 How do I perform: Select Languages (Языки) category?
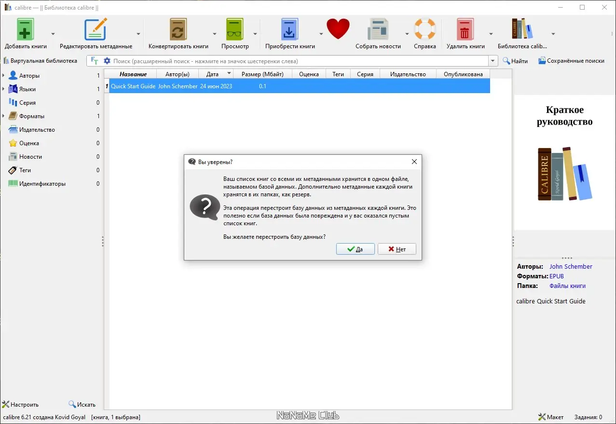(x=27, y=89)
